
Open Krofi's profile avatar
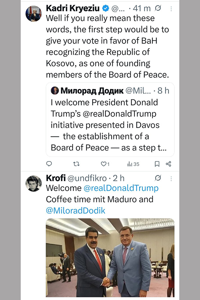34,183
